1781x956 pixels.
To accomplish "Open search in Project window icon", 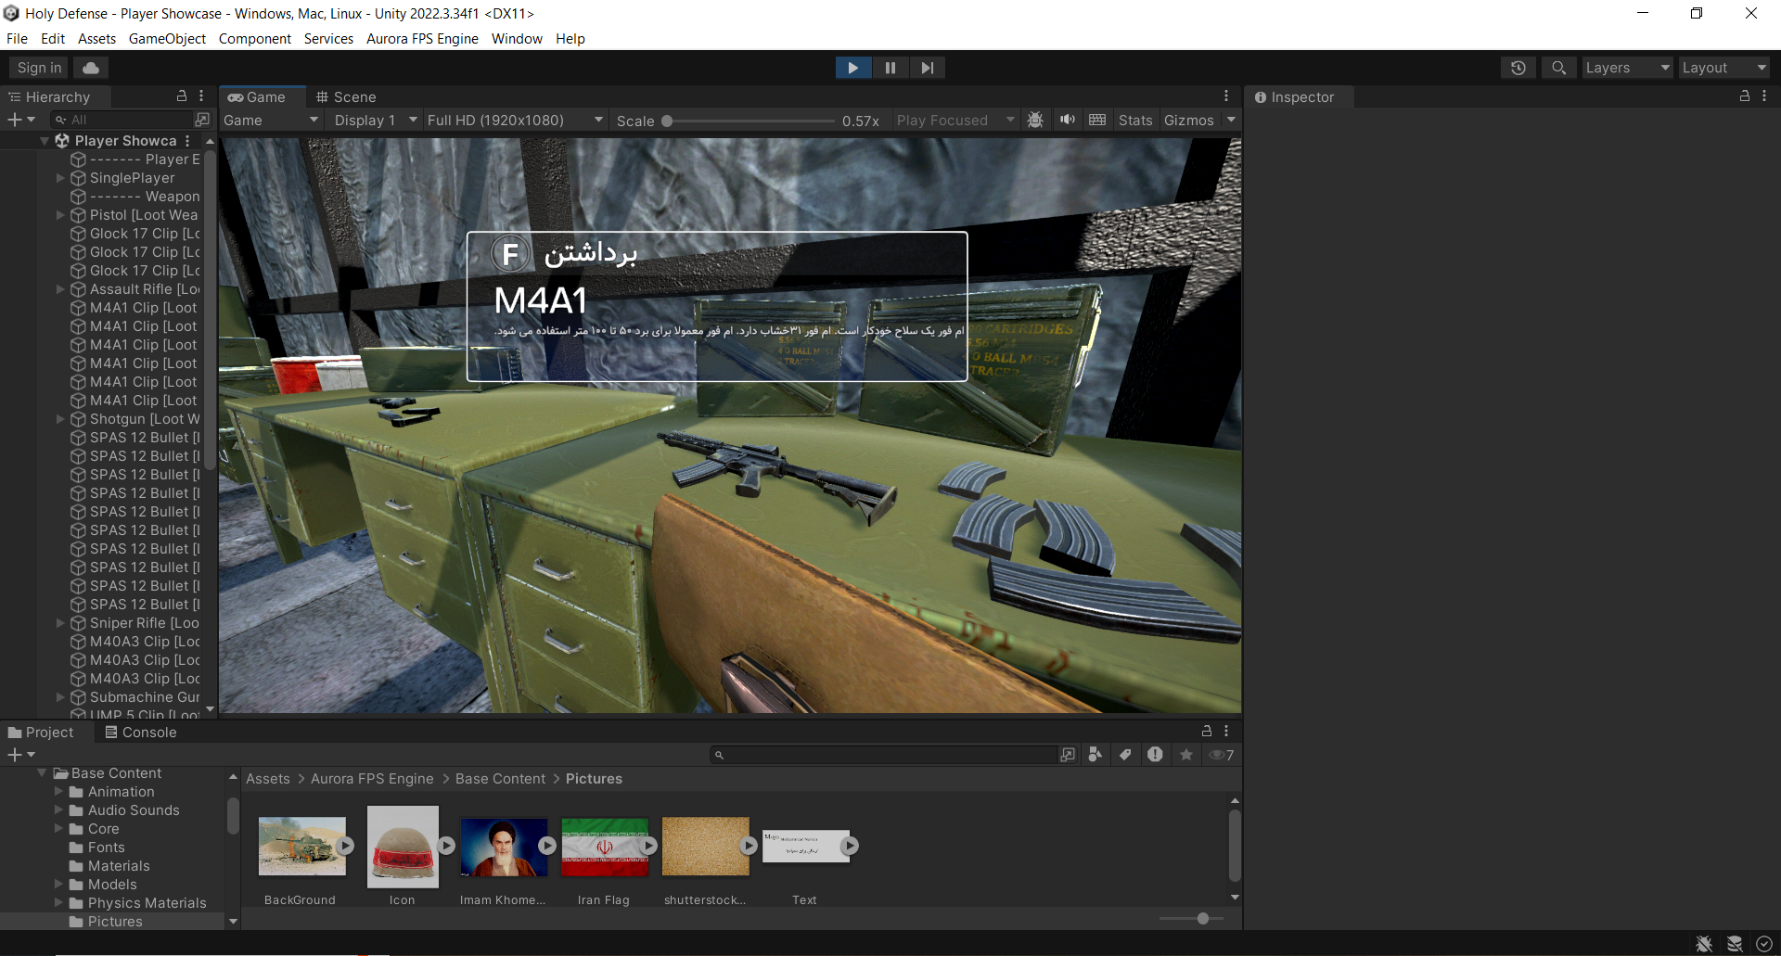I will tap(1068, 755).
